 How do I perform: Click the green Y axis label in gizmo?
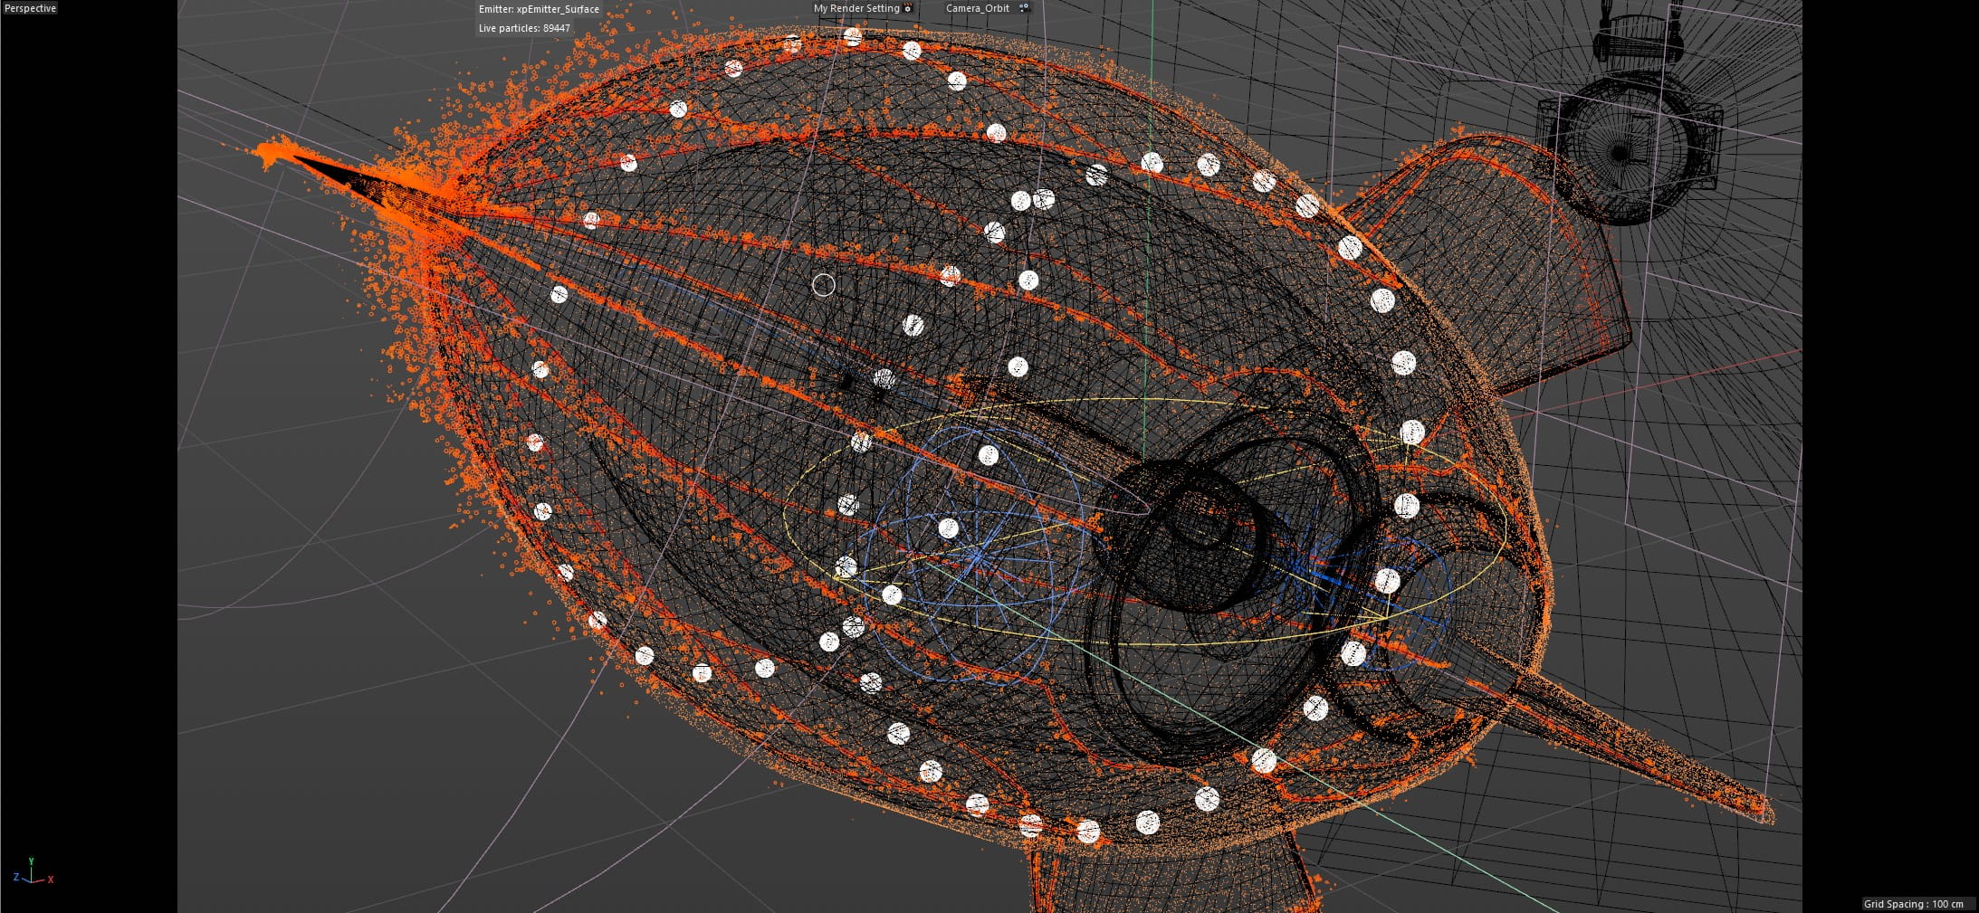coord(32,862)
